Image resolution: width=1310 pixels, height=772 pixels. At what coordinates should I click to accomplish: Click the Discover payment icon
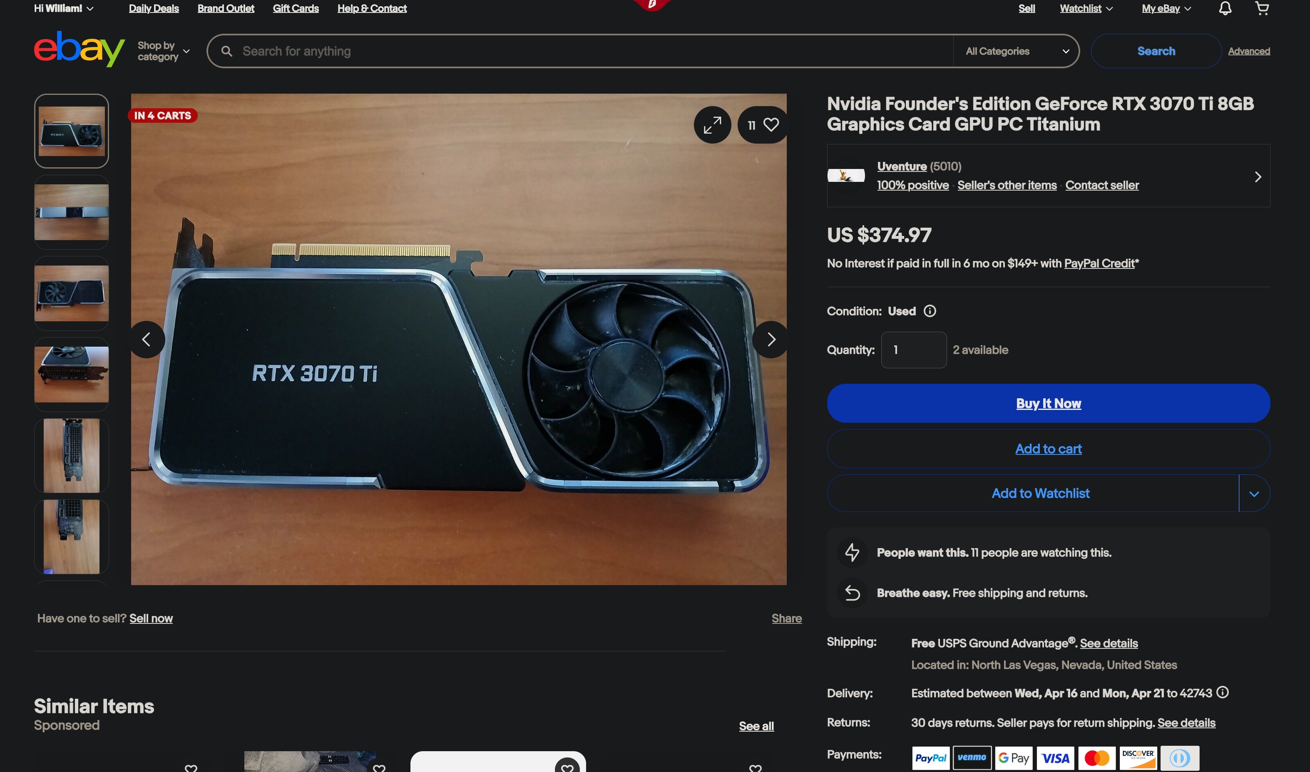[1138, 758]
